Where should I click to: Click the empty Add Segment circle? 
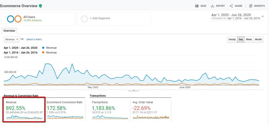click(x=84, y=19)
